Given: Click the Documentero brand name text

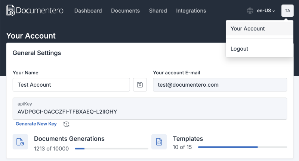Looking at the screenshot, I should (x=40, y=11).
